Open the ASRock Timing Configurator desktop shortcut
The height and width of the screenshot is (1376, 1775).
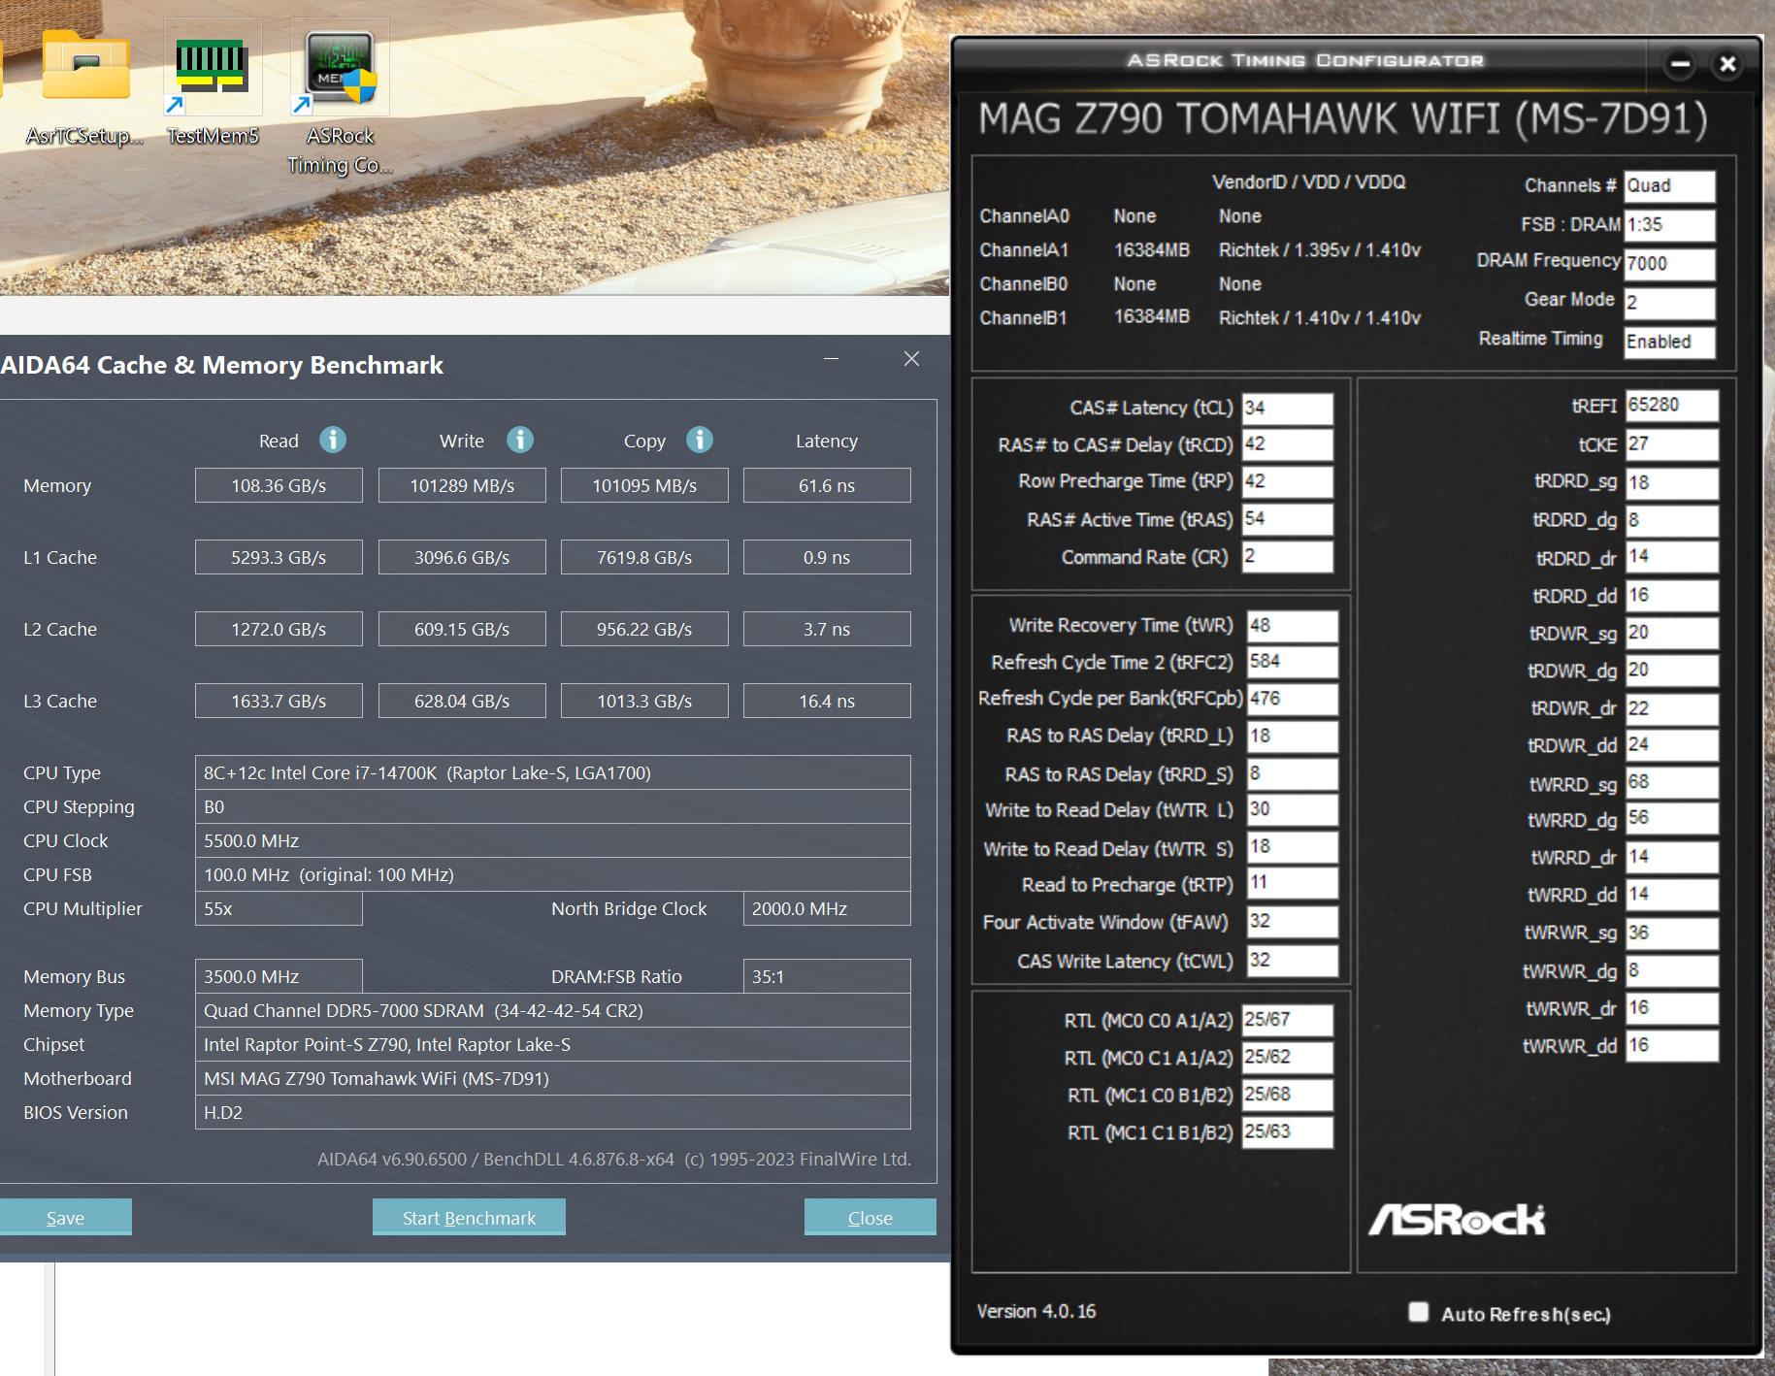(x=340, y=97)
